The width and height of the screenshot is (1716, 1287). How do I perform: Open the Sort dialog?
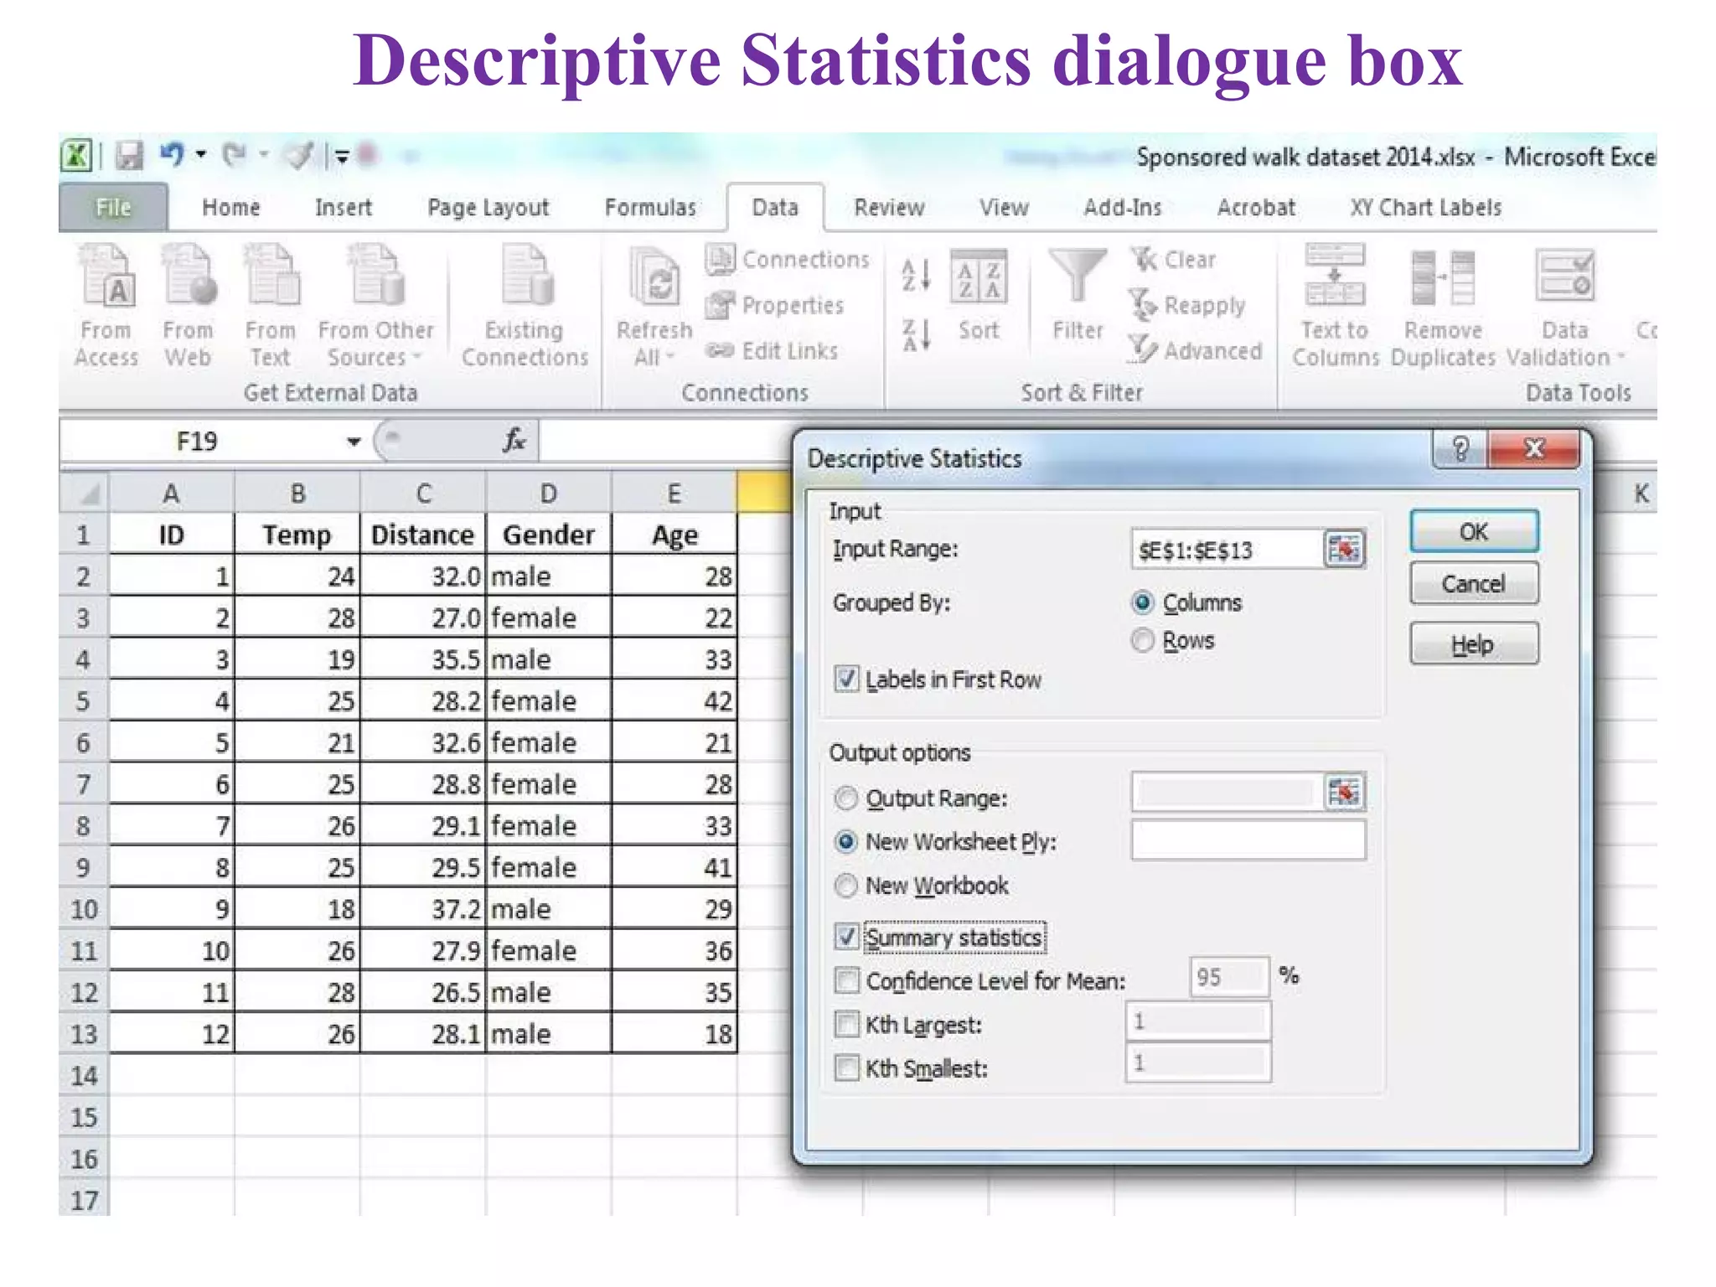[979, 295]
